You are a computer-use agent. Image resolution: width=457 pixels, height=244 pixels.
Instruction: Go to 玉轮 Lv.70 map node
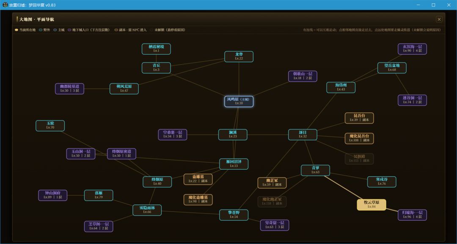click(50, 126)
